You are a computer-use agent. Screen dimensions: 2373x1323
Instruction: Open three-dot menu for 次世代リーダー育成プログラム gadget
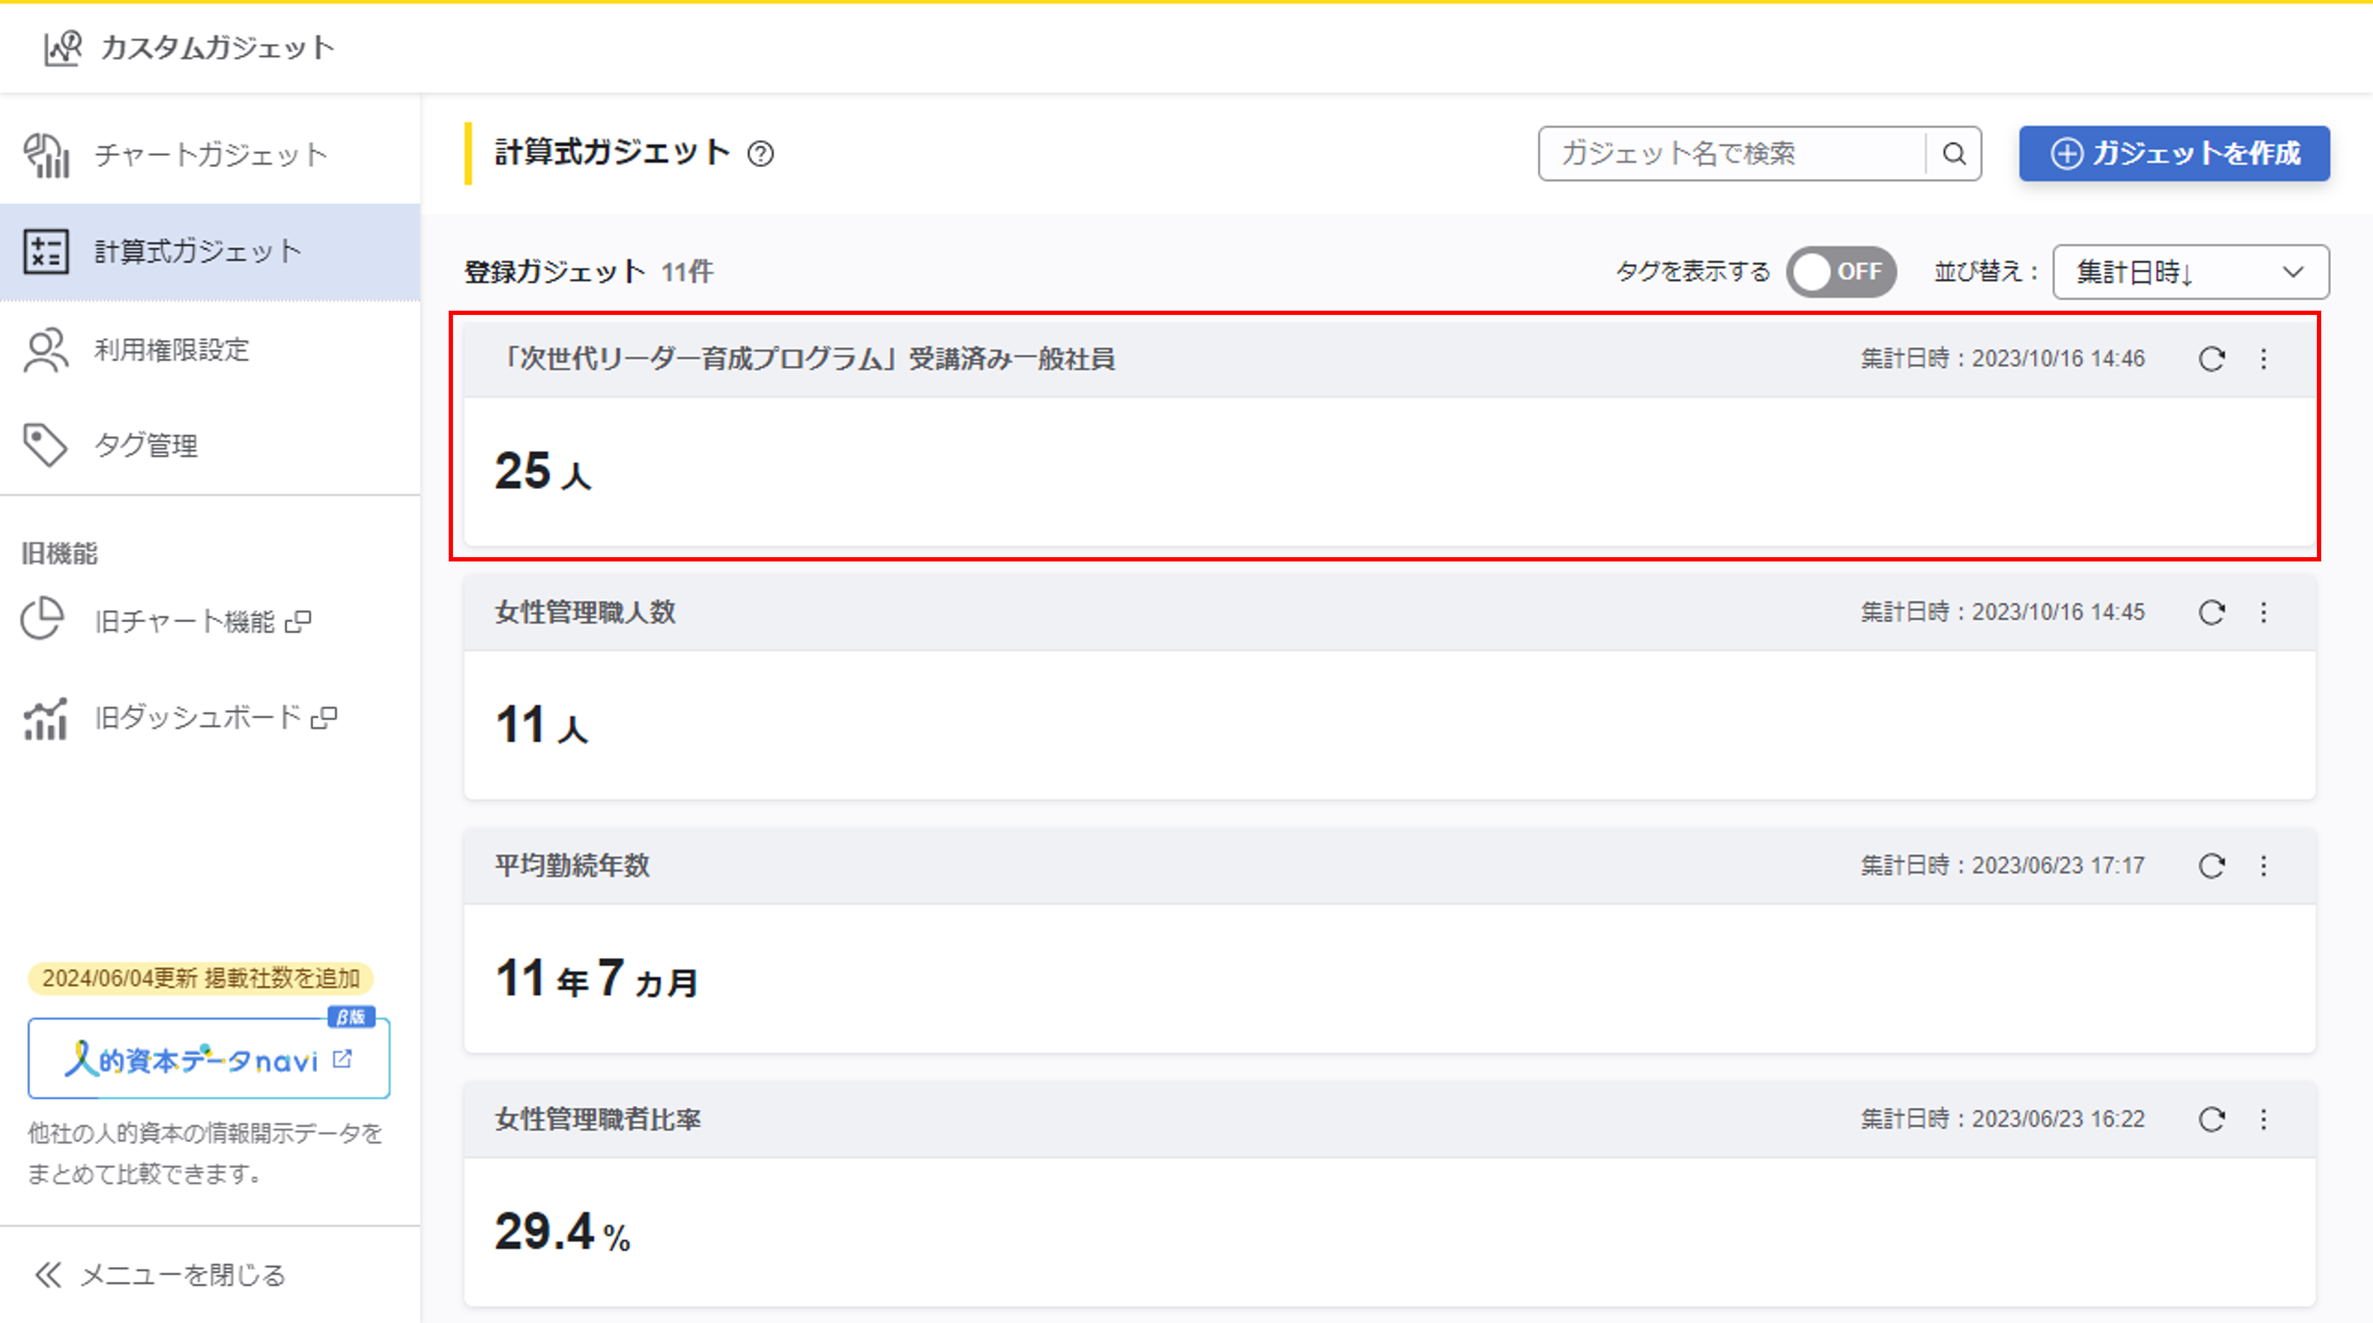tap(2264, 359)
